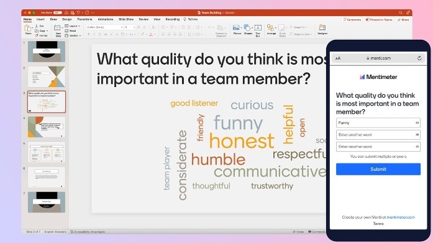The height and width of the screenshot is (243, 433).
Task: Click the Present in Teams button
Action: pos(379,20)
